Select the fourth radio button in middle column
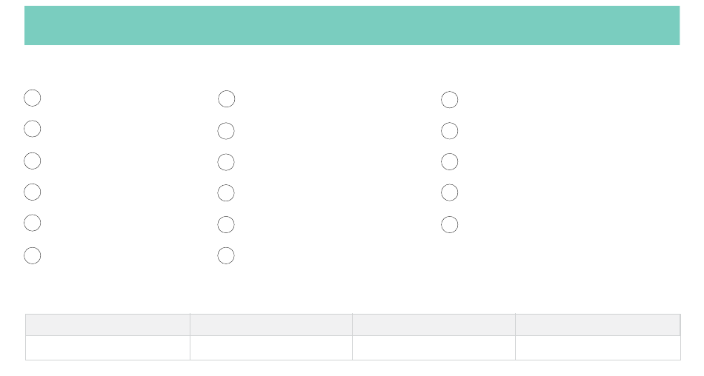Image resolution: width=704 pixels, height=376 pixels. [x=226, y=193]
